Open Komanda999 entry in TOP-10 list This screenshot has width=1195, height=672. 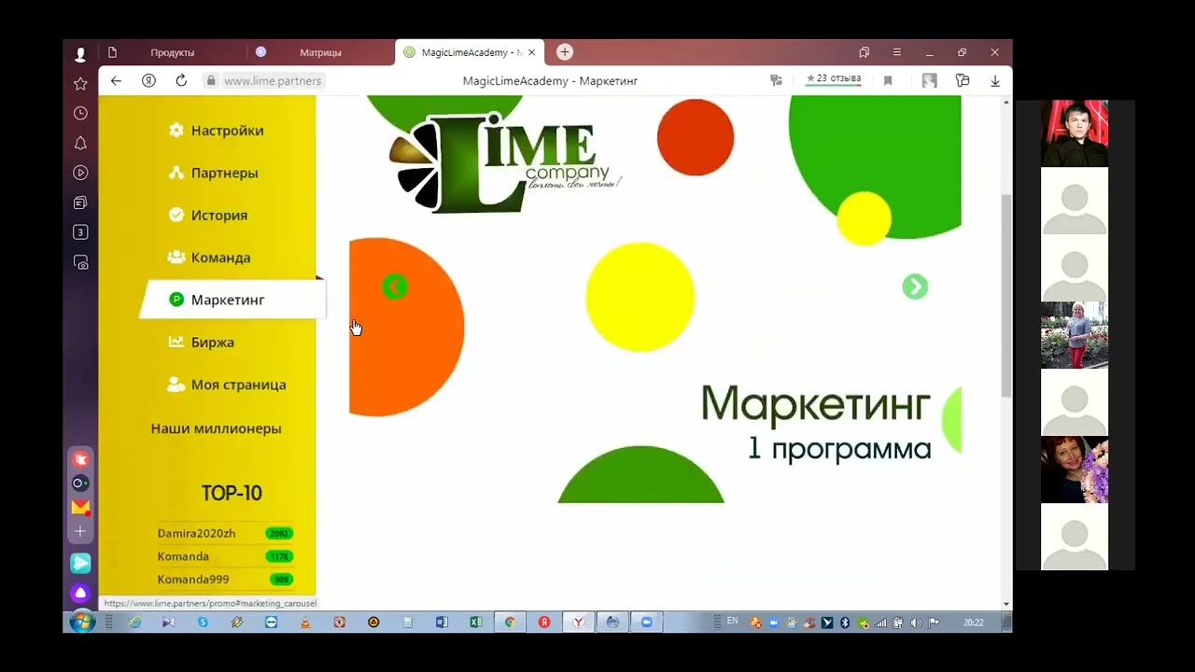224,580
